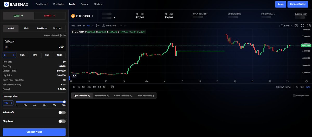Image resolution: width=312 pixels, height=137 pixels.
Task: Expand the more timeframes chevron
Action: pos(92,26)
